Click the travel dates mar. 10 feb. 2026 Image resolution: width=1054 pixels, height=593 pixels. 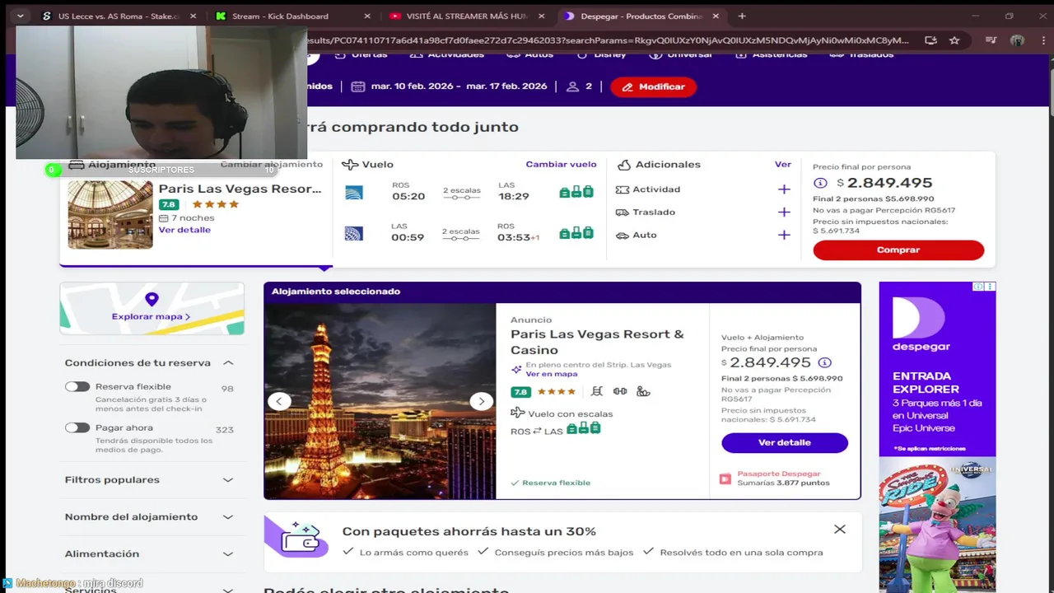click(459, 86)
